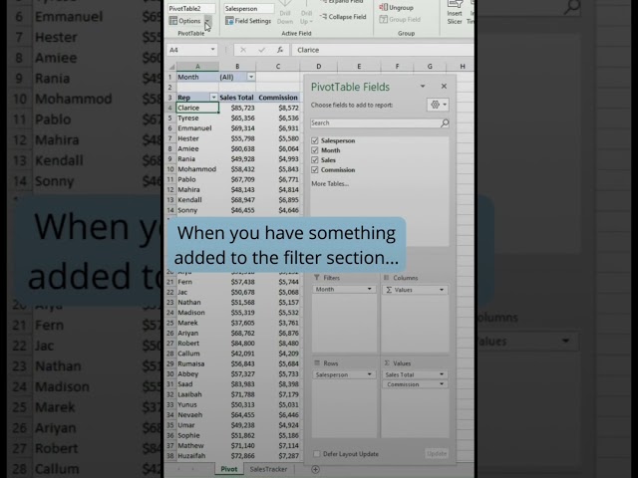The image size is (638, 478).
Task: Uncheck the Salesperson field checkbox
Action: 315,140
